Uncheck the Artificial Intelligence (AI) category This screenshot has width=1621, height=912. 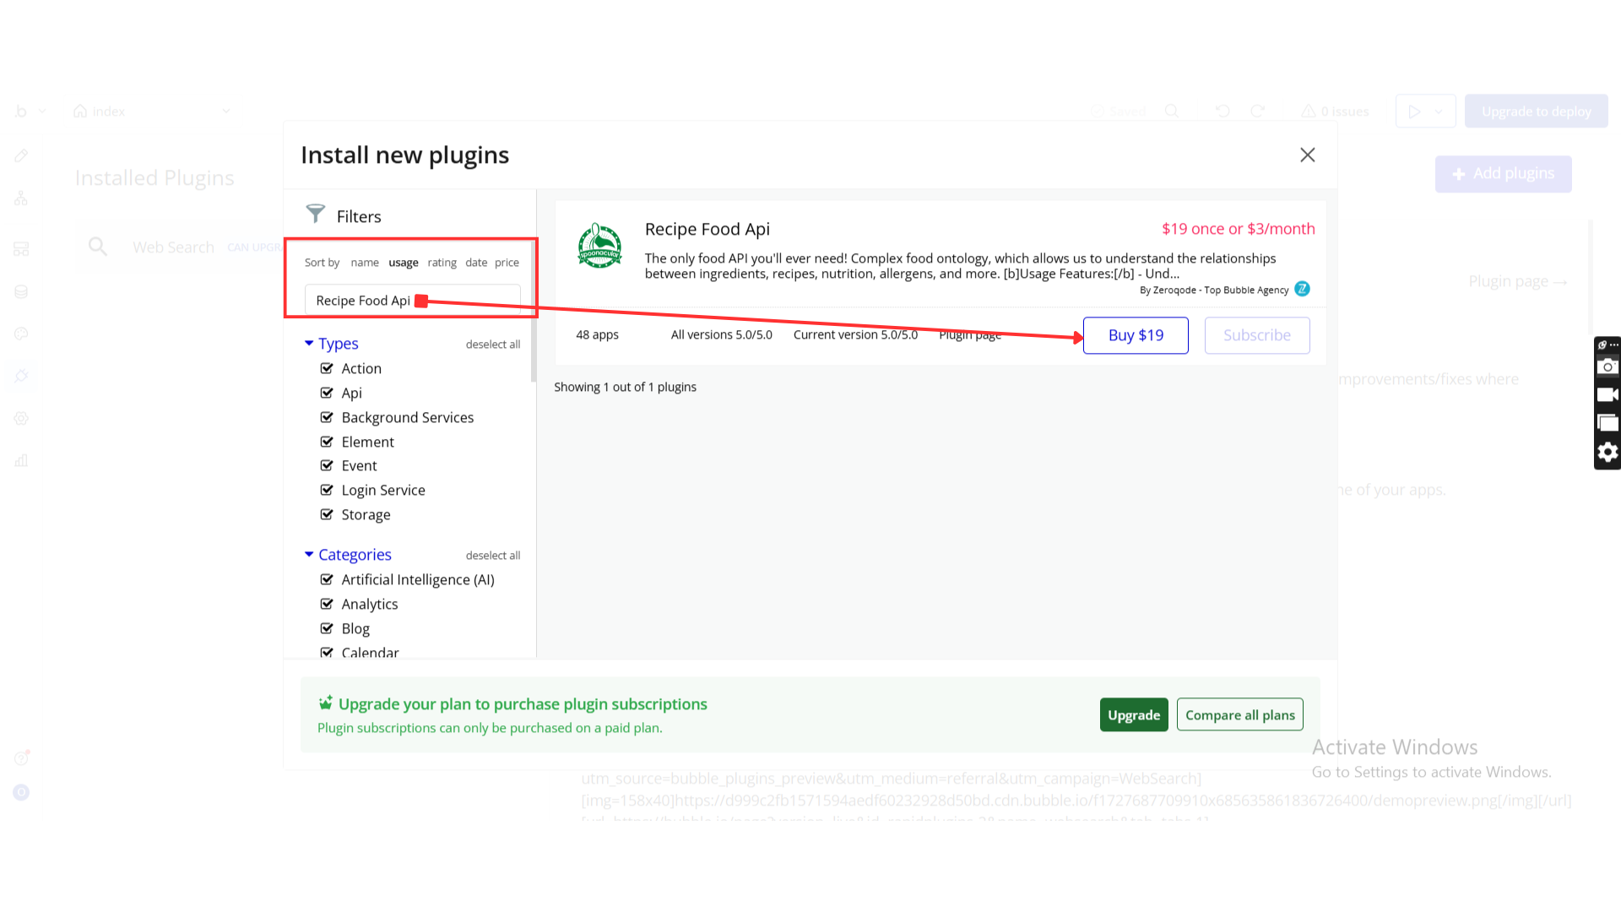coord(327,579)
